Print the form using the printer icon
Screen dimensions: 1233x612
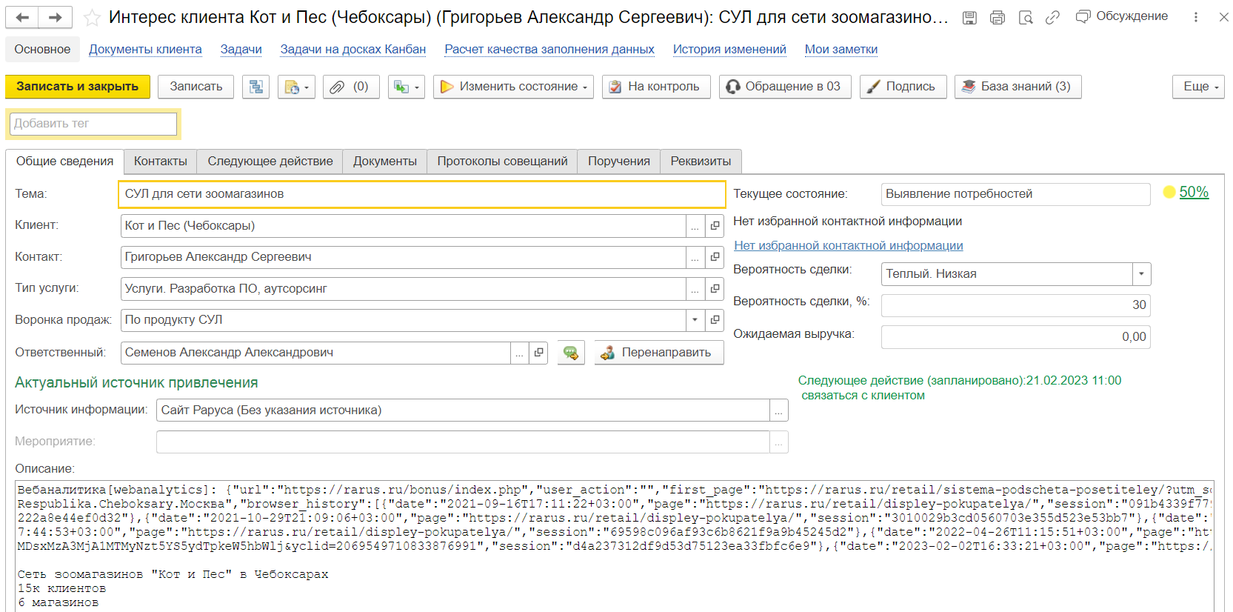pos(998,18)
